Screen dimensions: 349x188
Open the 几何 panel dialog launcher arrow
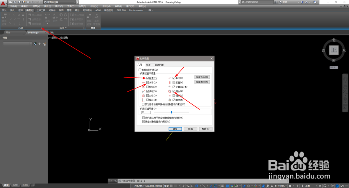42,28
